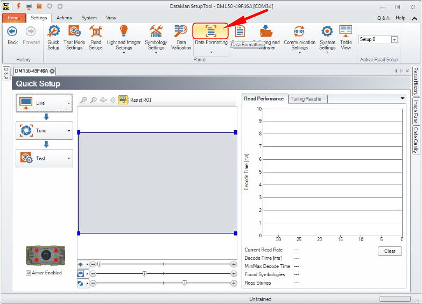Open Test Mode Settings

(74, 37)
